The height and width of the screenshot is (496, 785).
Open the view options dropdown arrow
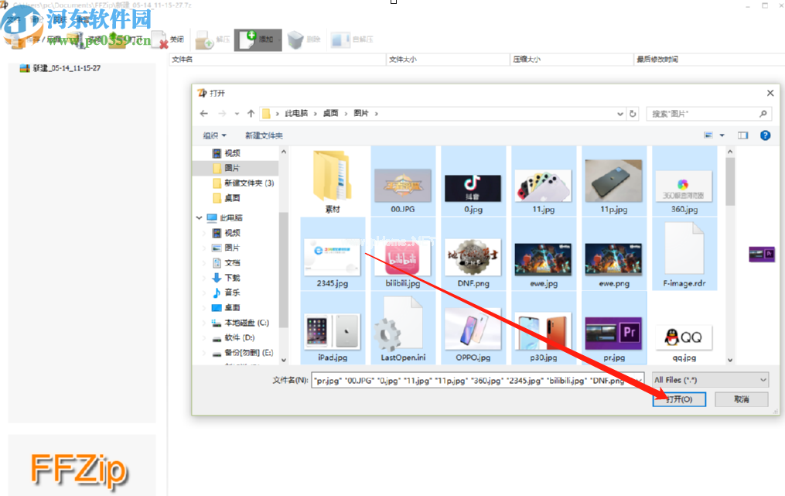(x=722, y=135)
